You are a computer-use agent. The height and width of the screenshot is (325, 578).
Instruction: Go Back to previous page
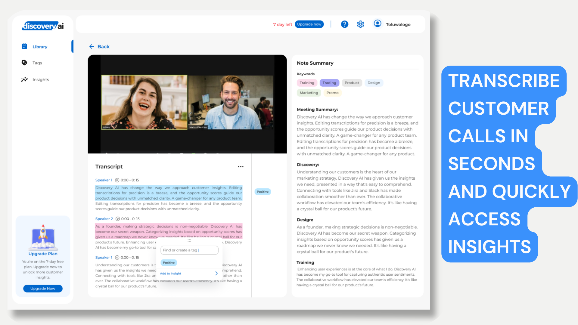(99, 47)
